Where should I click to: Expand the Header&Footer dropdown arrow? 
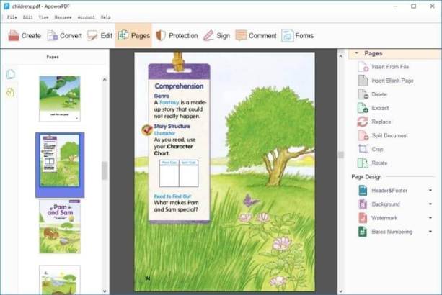pyautogui.click(x=430, y=191)
